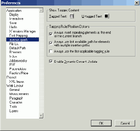The height and width of the screenshot is (131, 140).
Task: Open General under Web Layout
Action: [x=15, y=90]
